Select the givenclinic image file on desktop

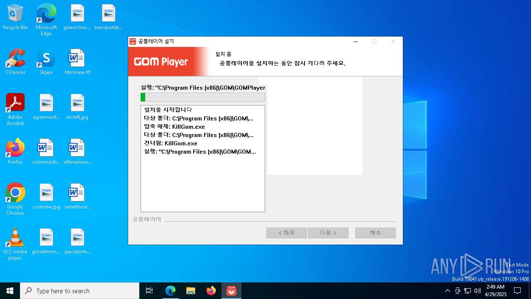(77, 17)
